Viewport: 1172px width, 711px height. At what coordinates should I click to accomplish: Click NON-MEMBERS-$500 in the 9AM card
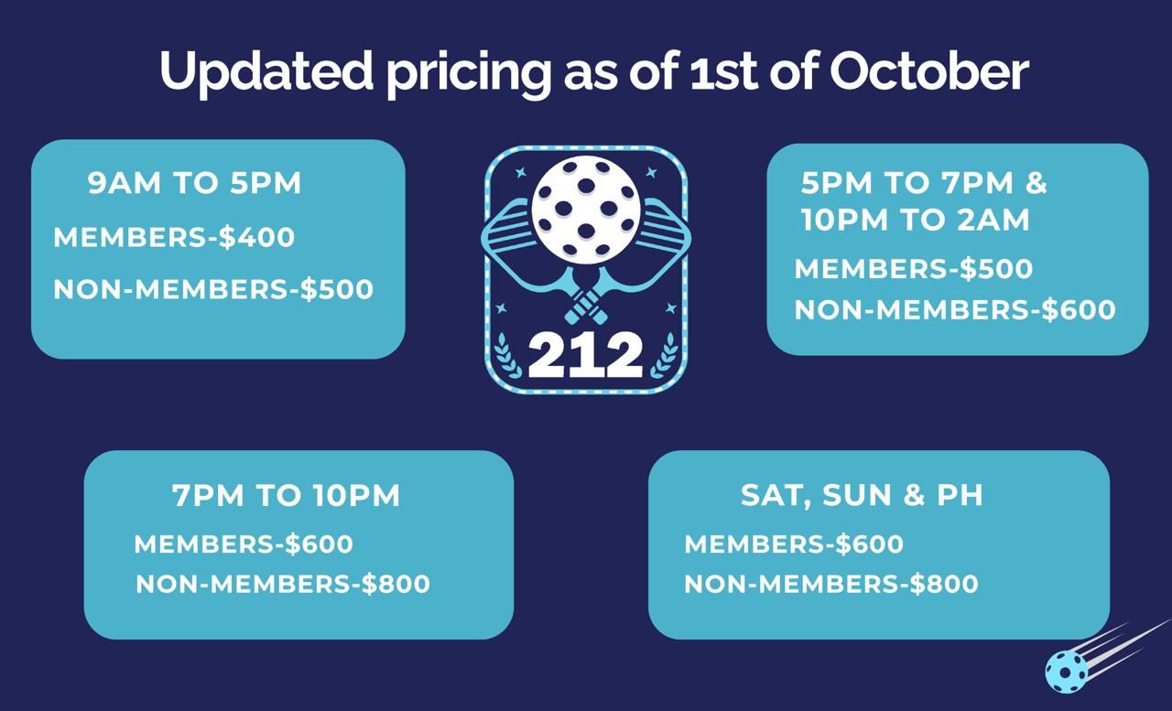[x=213, y=290]
